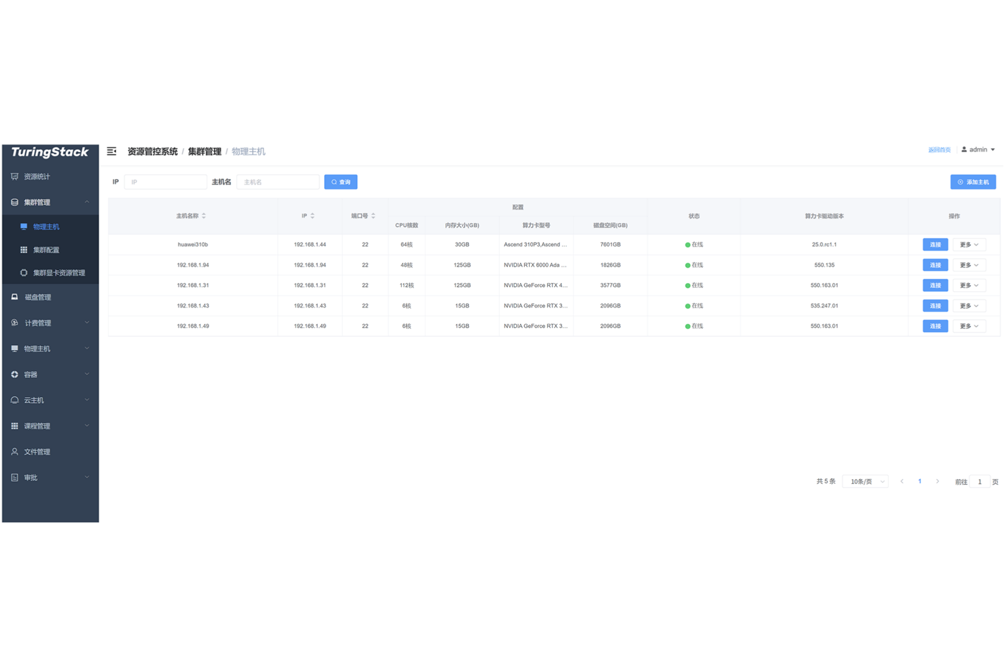Open 磁盘管理 in the sidebar
1004x669 pixels.
click(x=50, y=297)
